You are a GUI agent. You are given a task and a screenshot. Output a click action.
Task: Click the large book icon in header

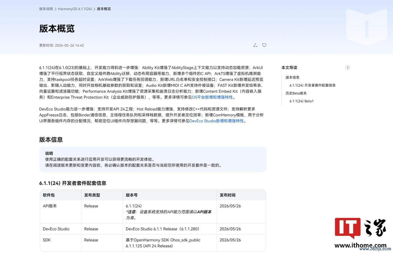coord(367,27)
